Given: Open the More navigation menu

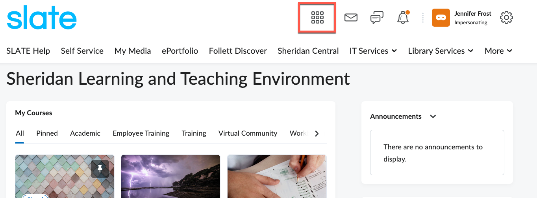Looking at the screenshot, I should click(x=498, y=51).
